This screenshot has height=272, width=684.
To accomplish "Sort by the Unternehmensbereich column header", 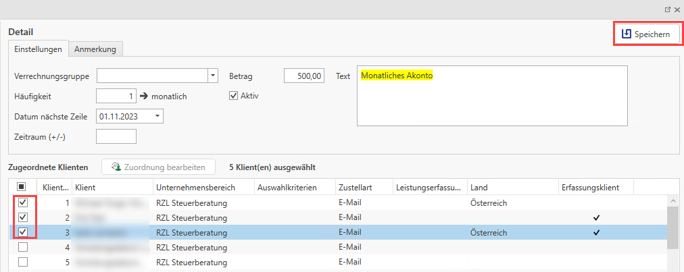I will 203,187.
